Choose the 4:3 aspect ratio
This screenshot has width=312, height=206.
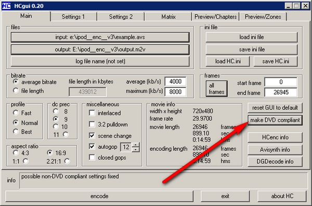tap(16, 152)
